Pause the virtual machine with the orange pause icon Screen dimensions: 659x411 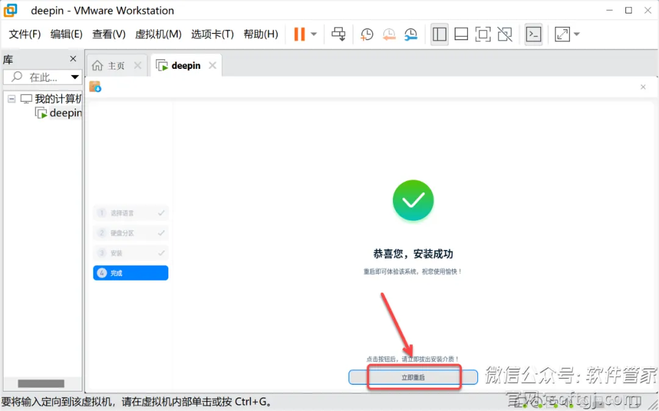click(x=299, y=34)
